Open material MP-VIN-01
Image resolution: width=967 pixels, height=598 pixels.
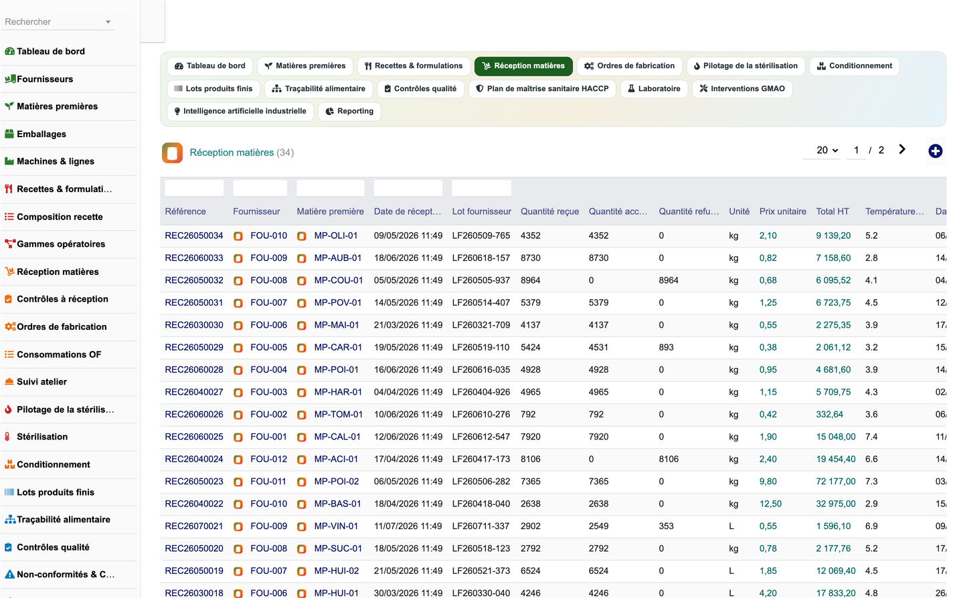tap(336, 526)
